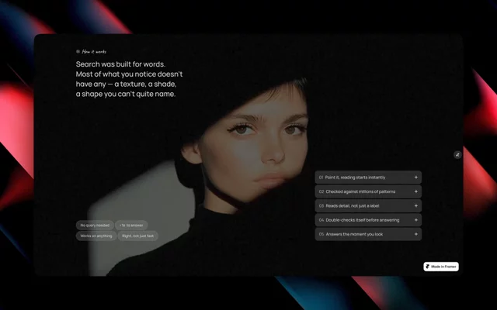Select the 'Works on anything' tag
This screenshot has width=497, height=310.
[96, 236]
